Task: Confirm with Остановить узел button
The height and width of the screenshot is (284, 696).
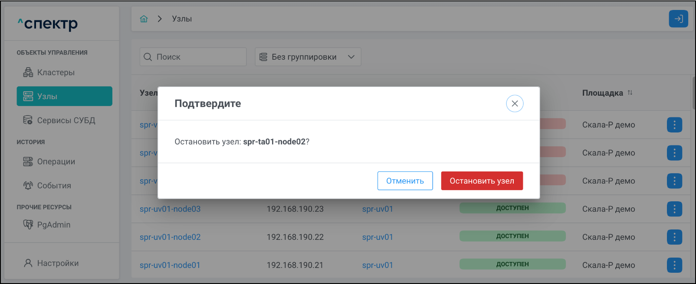Action: pyautogui.click(x=482, y=181)
